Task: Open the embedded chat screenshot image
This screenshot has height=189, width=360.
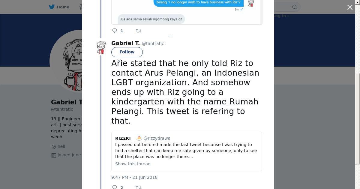Action: coord(187,12)
